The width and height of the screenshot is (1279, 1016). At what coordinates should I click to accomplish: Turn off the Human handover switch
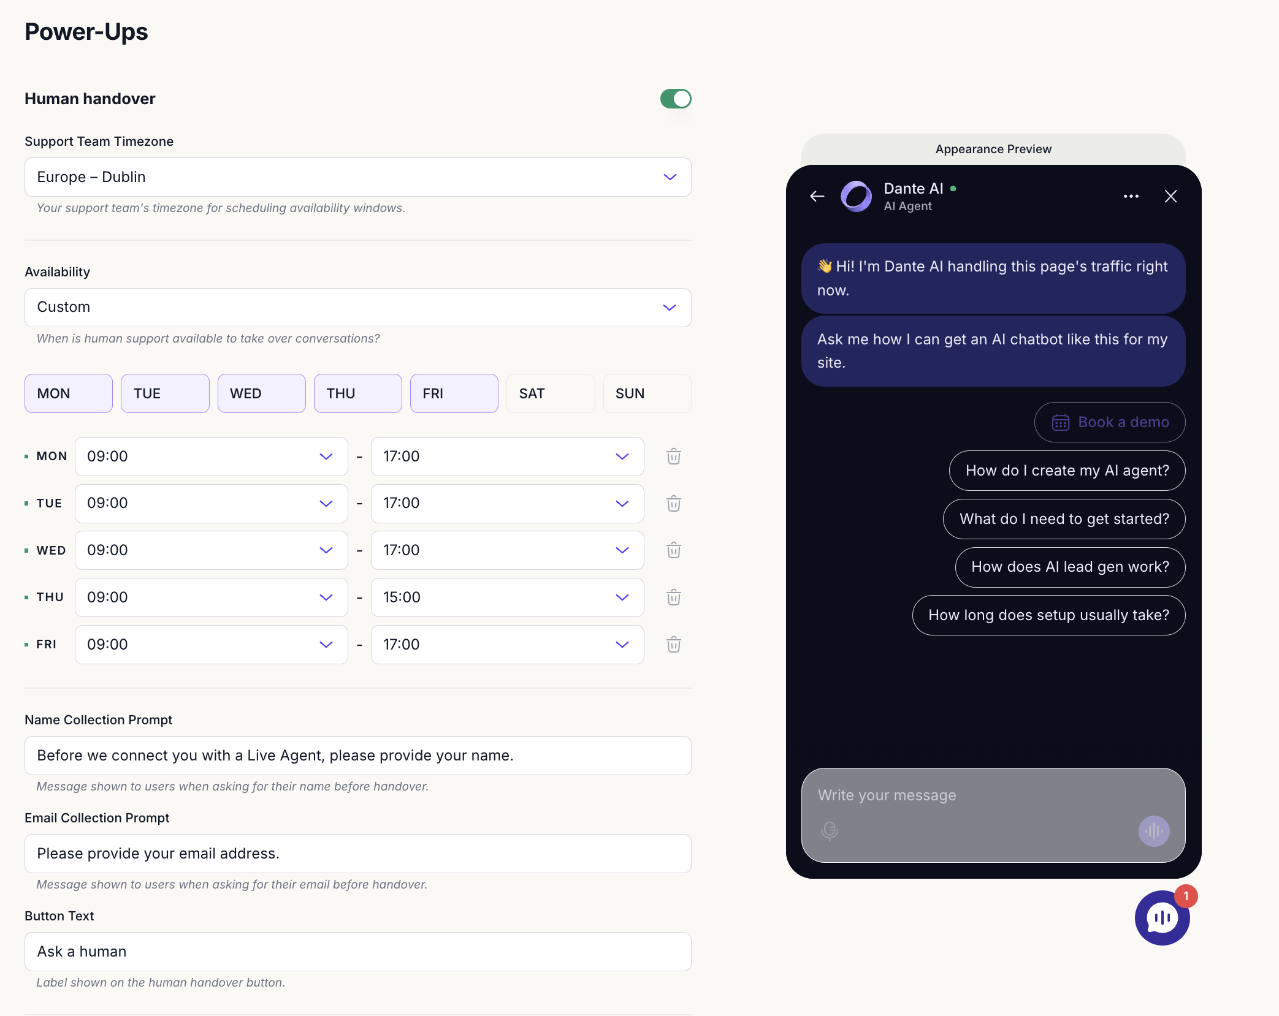[x=675, y=99]
